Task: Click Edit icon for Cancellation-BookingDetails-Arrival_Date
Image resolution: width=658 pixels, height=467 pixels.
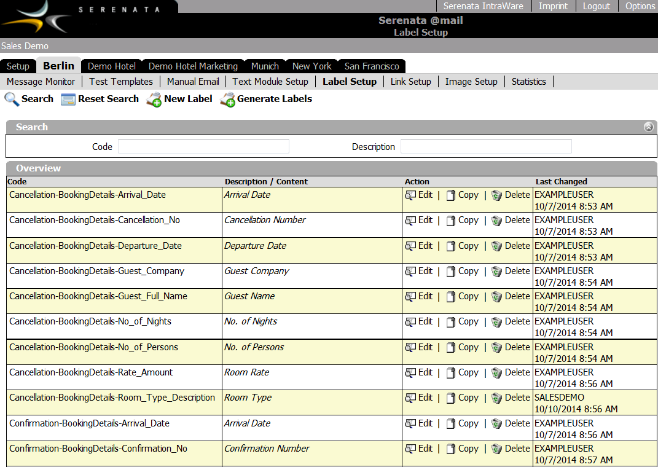Action: pos(410,195)
